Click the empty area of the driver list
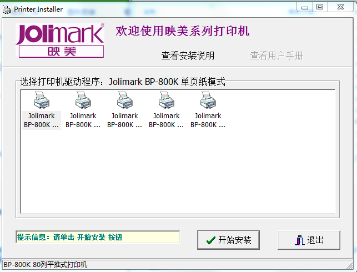This screenshot has height=272, width=357. coord(178,172)
